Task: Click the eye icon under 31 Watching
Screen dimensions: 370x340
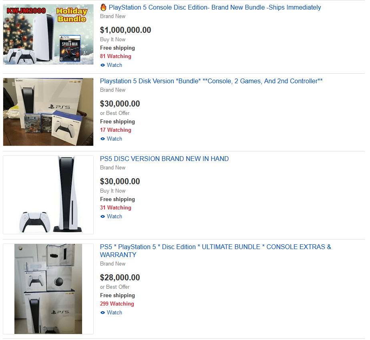Action: [103, 216]
